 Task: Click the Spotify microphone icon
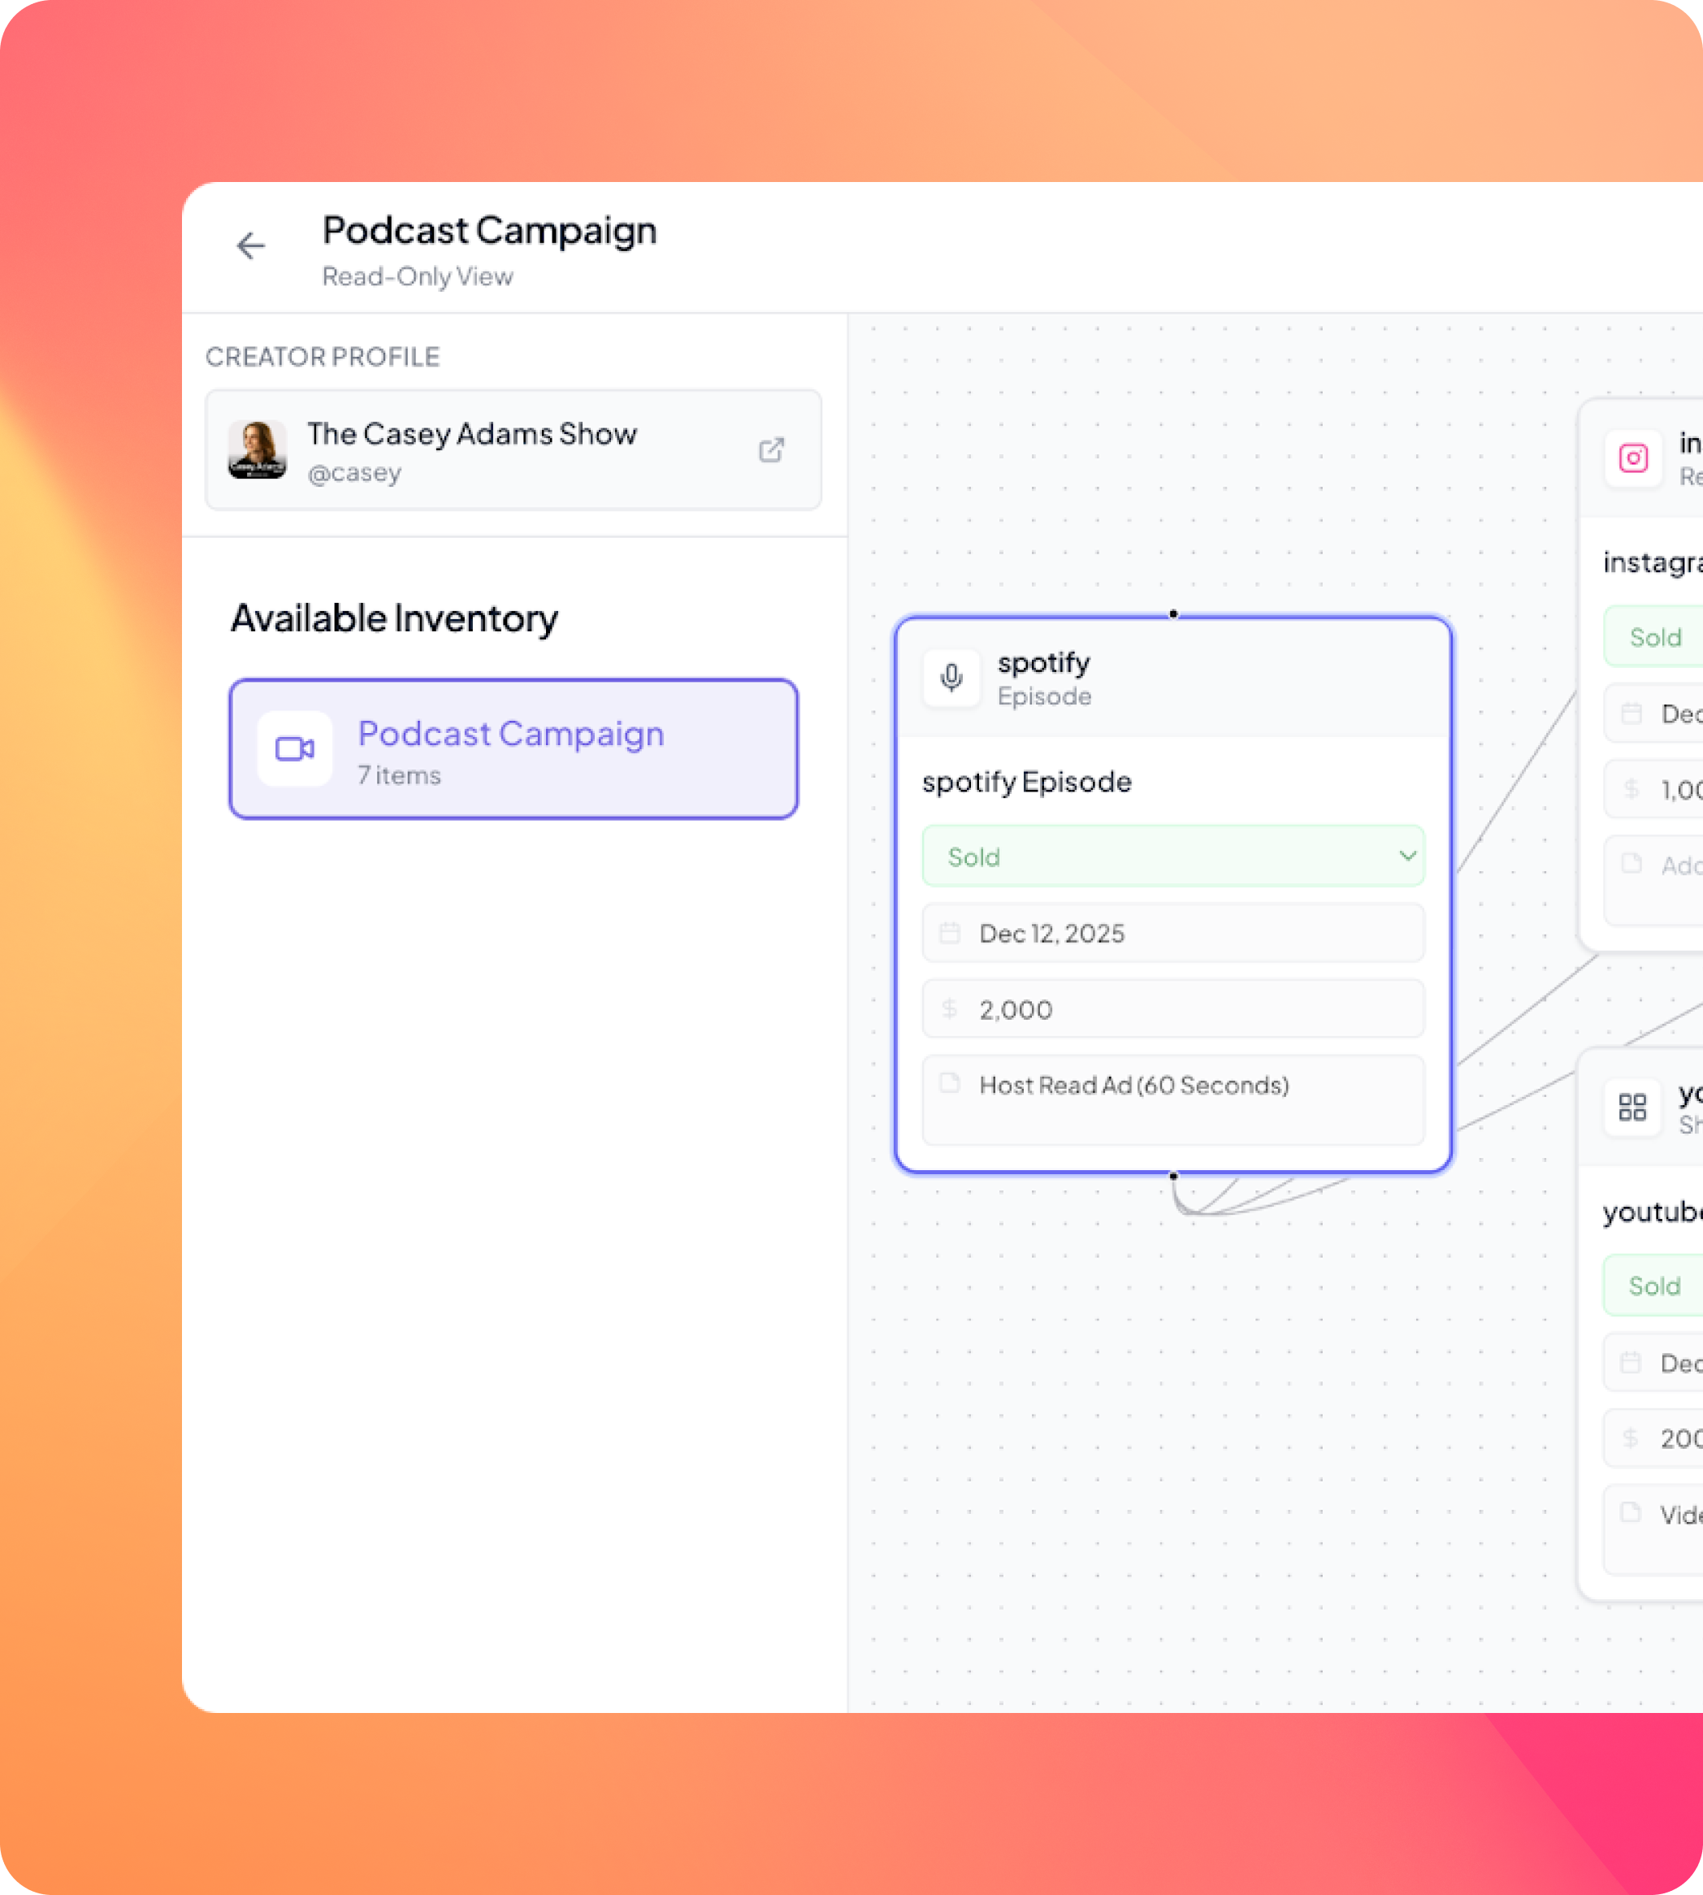[x=951, y=678]
